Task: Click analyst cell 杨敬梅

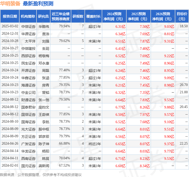Action: tap(44, 56)
